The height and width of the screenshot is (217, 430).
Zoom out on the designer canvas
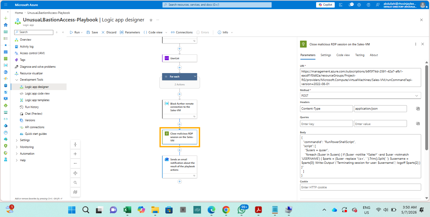coord(75,163)
